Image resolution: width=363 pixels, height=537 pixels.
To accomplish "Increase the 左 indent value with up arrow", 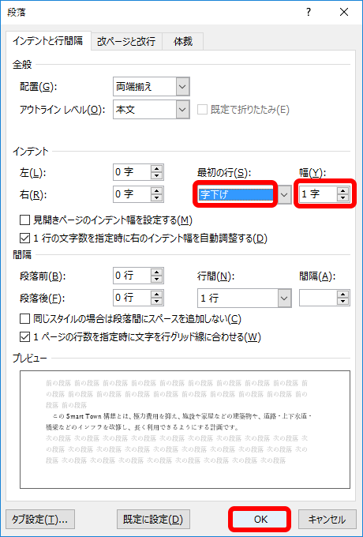I will click(x=157, y=168).
